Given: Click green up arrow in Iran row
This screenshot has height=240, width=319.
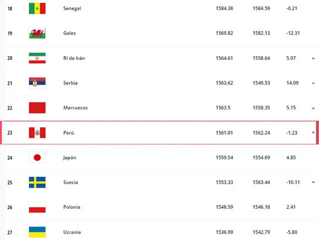Looking at the screenshot, I should [314, 58].
